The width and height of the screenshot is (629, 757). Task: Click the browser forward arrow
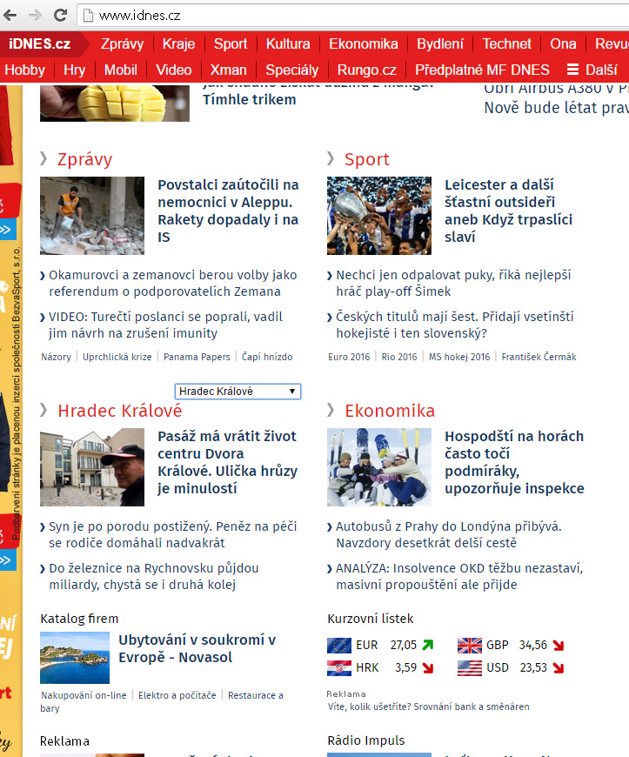click(35, 16)
